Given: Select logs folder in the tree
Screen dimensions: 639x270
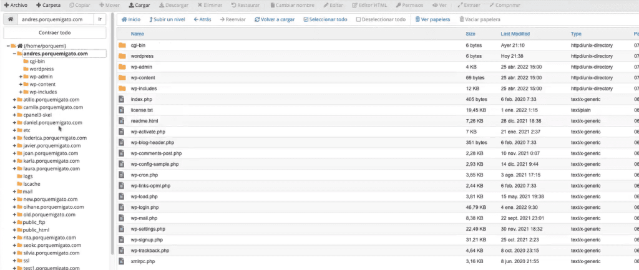Looking at the screenshot, I should click(27, 176).
